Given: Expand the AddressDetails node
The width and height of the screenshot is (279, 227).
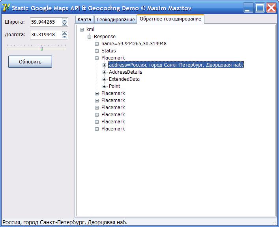Looking at the screenshot, I should tap(104, 73).
